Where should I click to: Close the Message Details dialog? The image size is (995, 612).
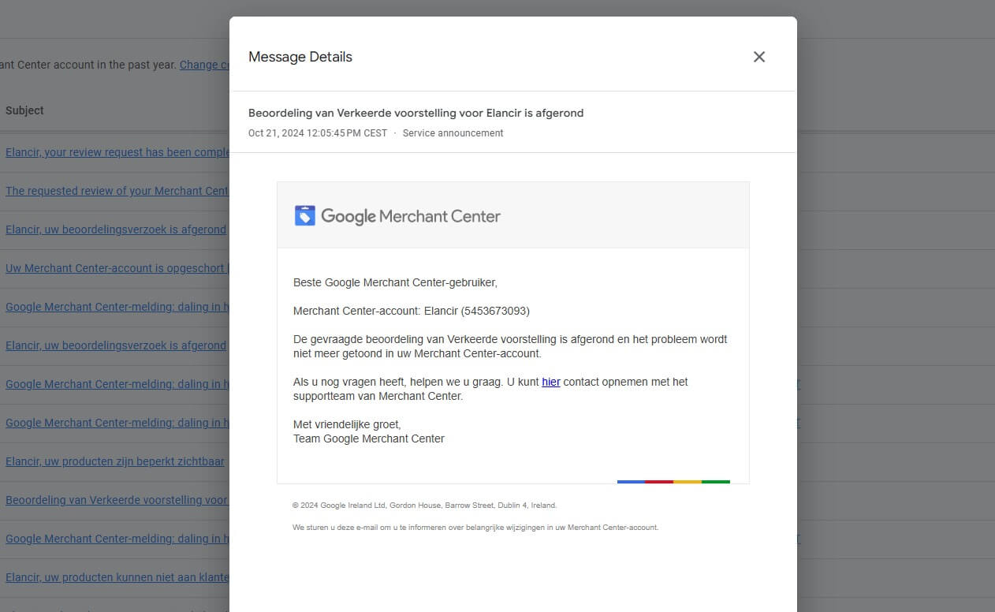(x=759, y=57)
